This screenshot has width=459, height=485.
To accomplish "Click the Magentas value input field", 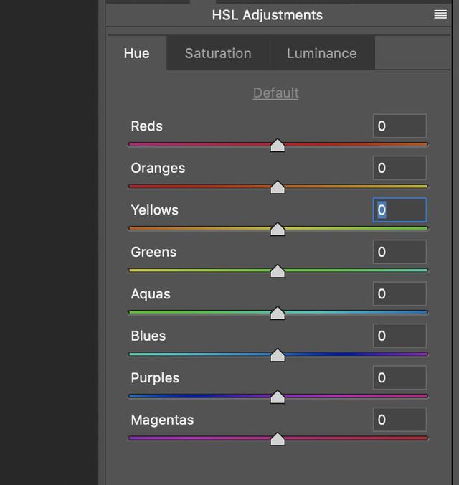I will (x=399, y=420).
